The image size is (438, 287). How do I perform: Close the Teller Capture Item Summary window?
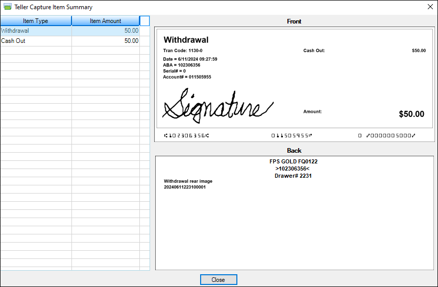point(430,7)
